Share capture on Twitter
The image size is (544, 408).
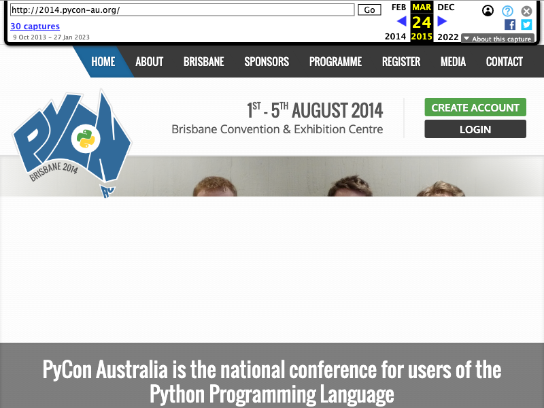[x=526, y=24]
